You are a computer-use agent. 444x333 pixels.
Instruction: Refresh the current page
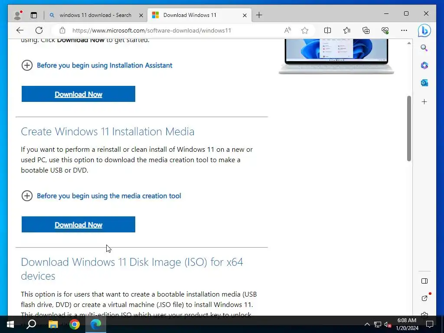39,30
